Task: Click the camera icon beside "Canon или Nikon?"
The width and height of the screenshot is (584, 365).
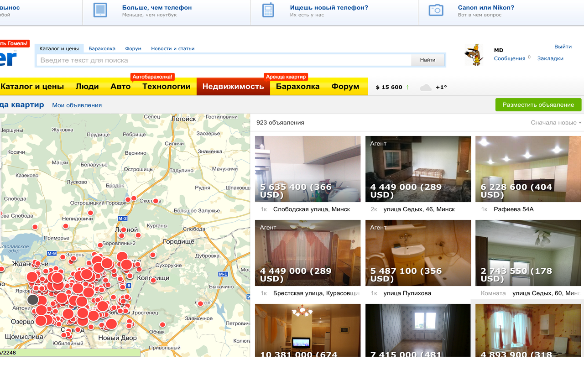Action: (x=436, y=10)
